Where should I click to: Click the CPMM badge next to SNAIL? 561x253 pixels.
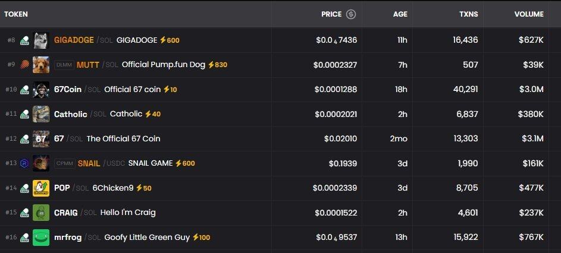tap(64, 163)
